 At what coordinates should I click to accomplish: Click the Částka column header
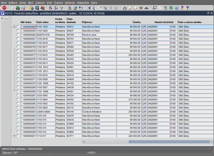(x=136, y=22)
